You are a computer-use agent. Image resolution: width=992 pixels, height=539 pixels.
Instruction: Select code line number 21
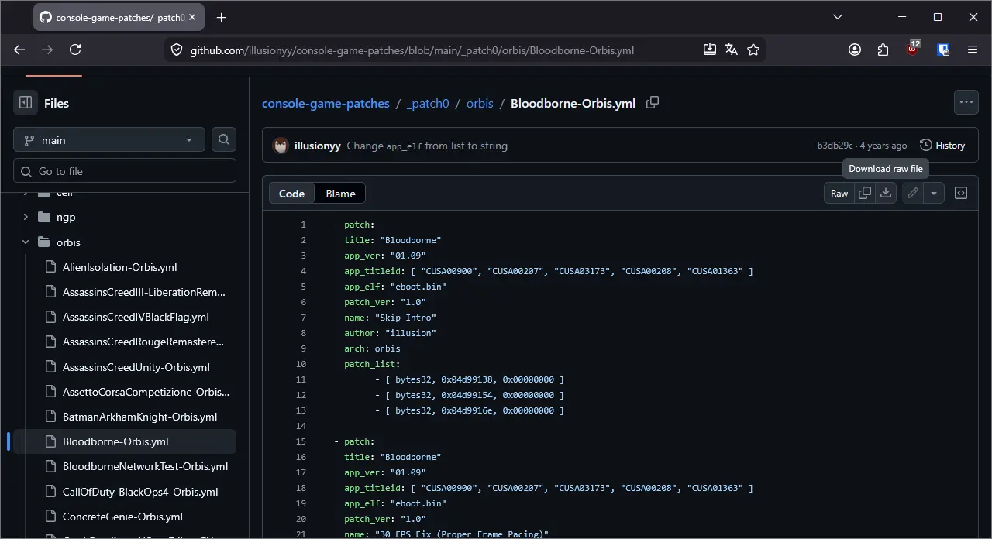(301, 534)
